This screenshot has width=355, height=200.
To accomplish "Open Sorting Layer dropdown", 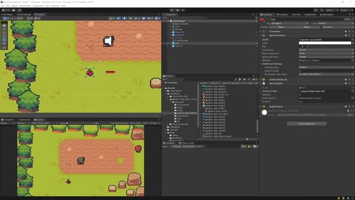I will coord(326,67).
